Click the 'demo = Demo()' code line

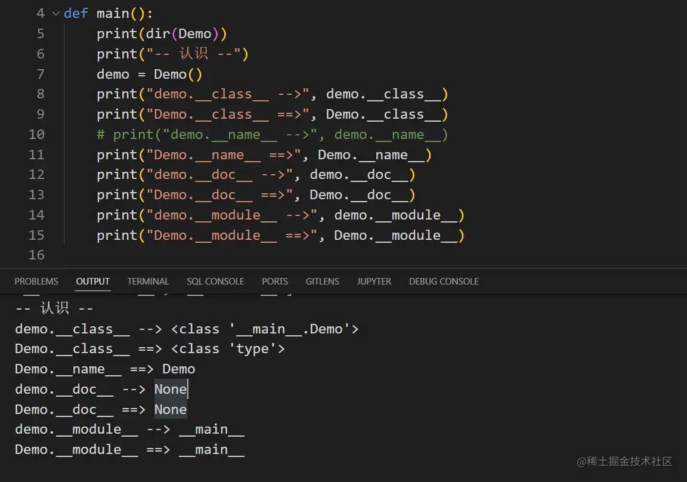coord(150,74)
